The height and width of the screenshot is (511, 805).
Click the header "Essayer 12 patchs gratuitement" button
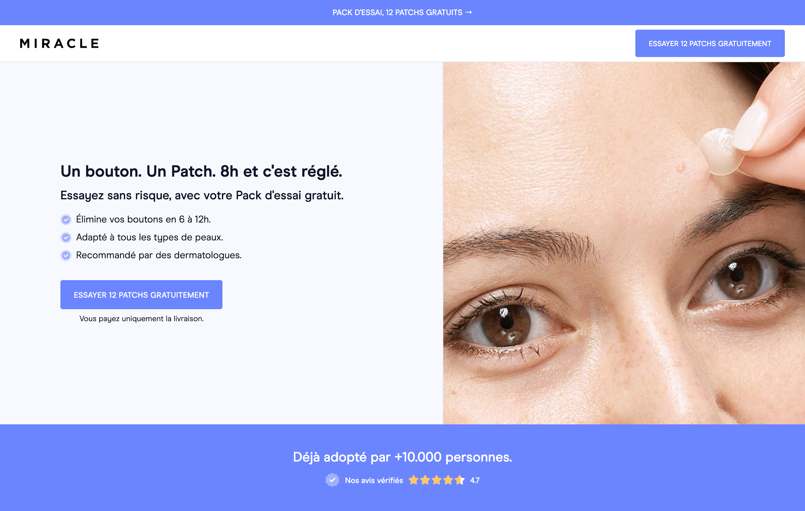[x=710, y=43]
